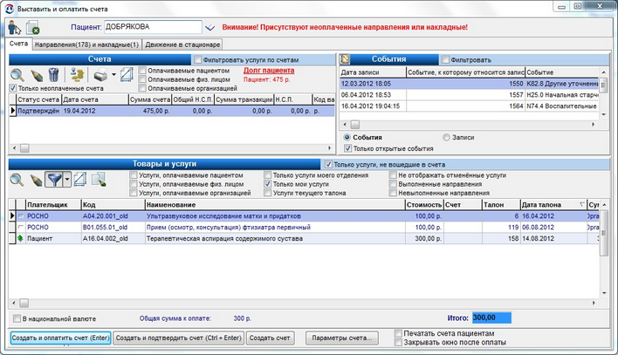Open the Долг пациента link
Screen dimensions: 618x355
click(x=269, y=71)
